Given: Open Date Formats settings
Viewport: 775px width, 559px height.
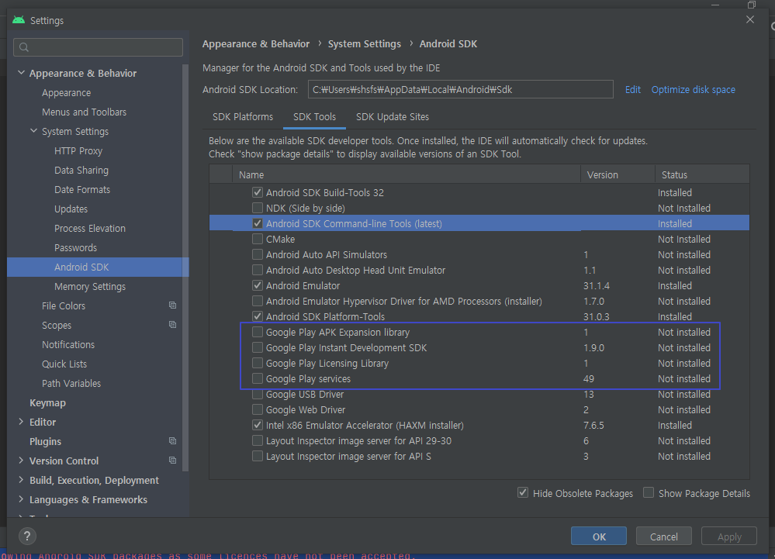Looking at the screenshot, I should point(82,190).
